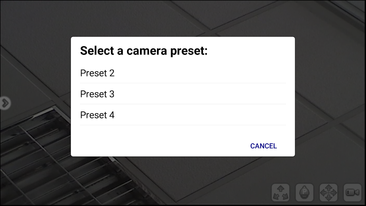The image size is (366, 206).
Task: Click the dimmed ceiling tile above dialog
Action: pyautogui.click(x=129, y=18)
